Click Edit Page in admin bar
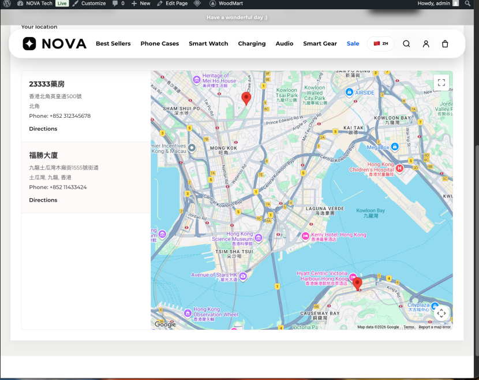Image resolution: width=479 pixels, height=380 pixels. point(173,3)
